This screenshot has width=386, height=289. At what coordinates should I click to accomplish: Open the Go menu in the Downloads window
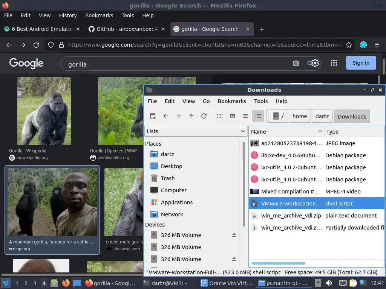point(206,101)
